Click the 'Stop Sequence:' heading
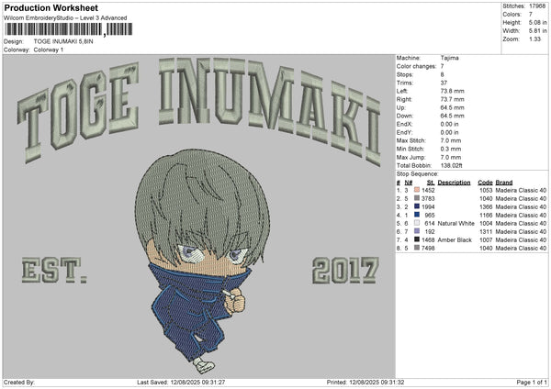The height and width of the screenshot is (389, 551). [x=418, y=173]
